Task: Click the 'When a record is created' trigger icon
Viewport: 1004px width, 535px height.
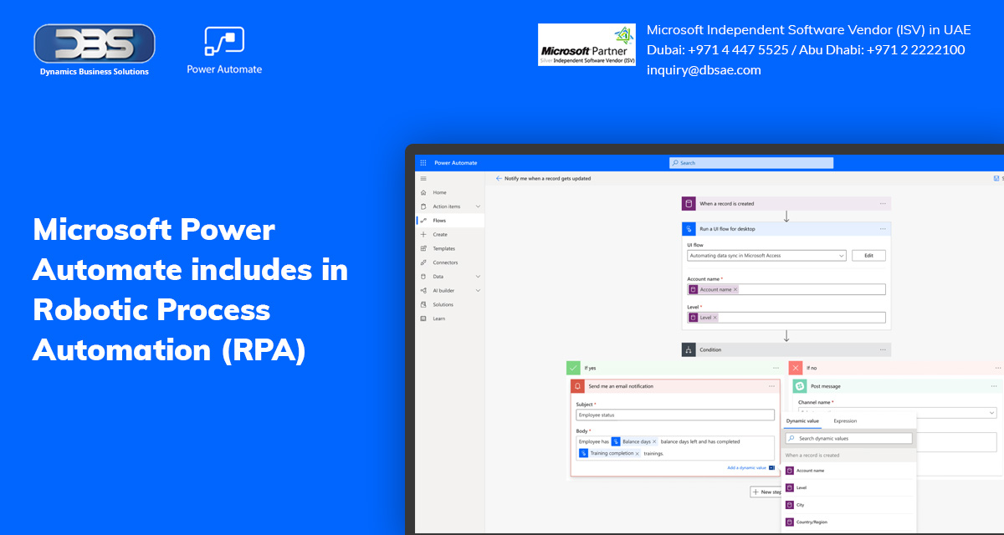Action: [x=689, y=203]
